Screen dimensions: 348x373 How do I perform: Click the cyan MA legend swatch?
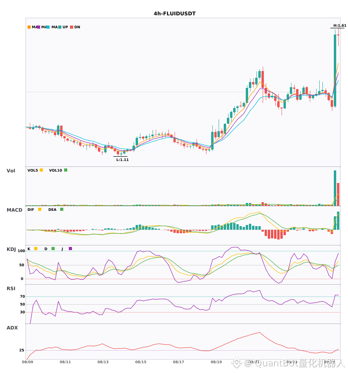48,27
